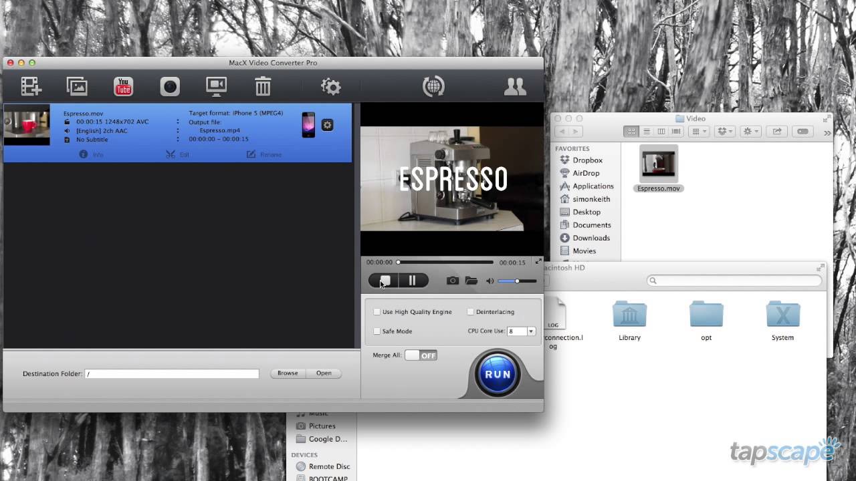Enable the Safe Mode checkbox

377,331
